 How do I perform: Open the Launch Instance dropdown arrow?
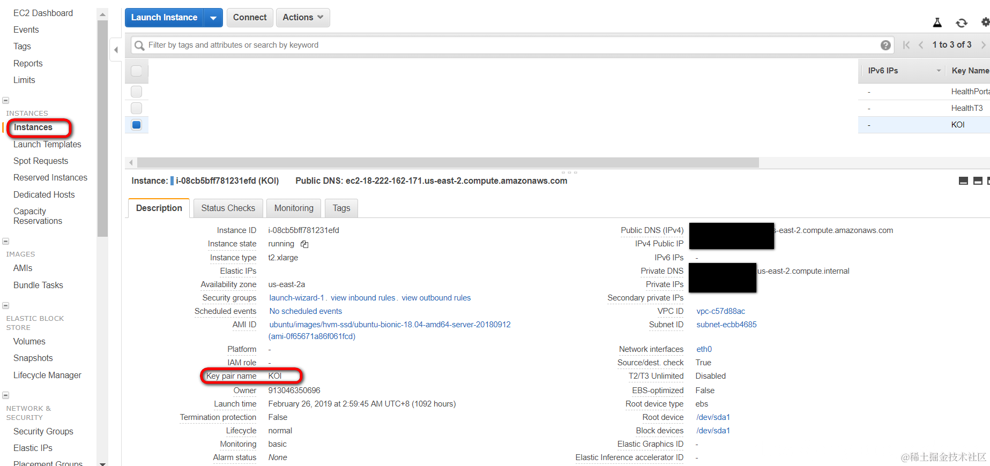click(x=213, y=18)
